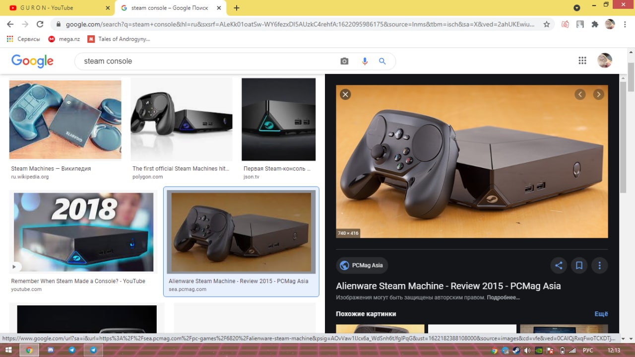Click youtube.com source text
Viewport: 635px width, 357px height.
click(x=26, y=289)
